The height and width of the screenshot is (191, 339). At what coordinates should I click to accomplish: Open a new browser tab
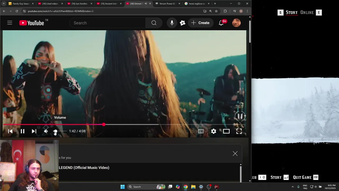click(215, 4)
